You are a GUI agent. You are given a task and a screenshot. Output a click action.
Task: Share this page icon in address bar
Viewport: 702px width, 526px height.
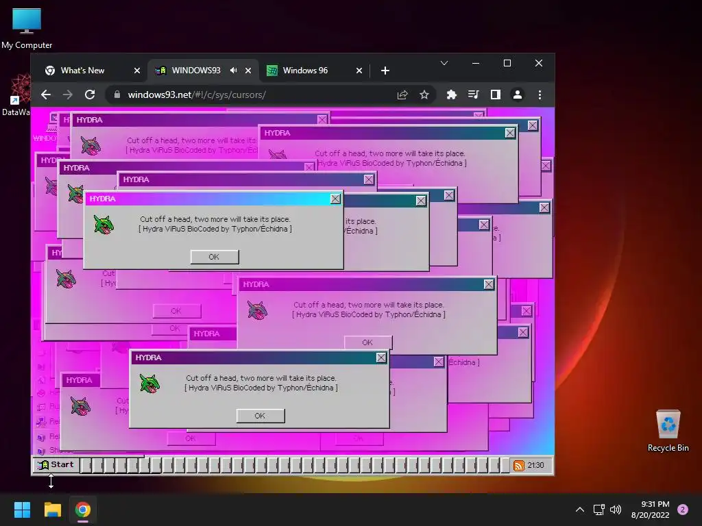tap(402, 95)
